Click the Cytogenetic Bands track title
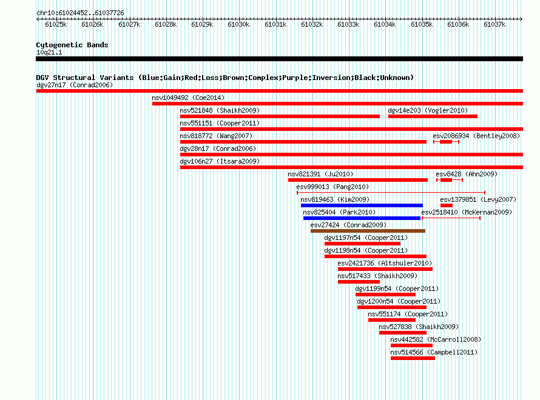 point(72,45)
